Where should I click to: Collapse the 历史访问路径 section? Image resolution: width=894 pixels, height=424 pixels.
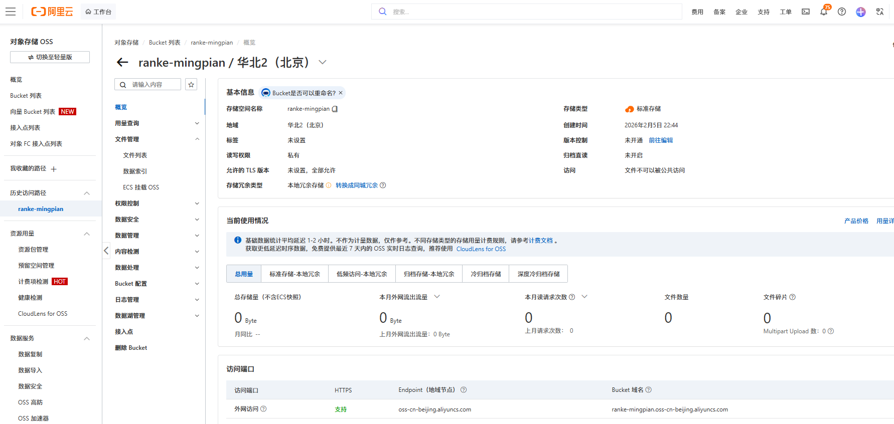pyautogui.click(x=87, y=193)
